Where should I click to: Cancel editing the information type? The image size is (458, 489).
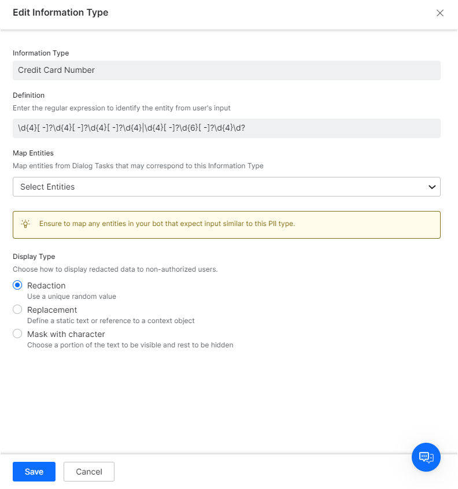(x=89, y=472)
